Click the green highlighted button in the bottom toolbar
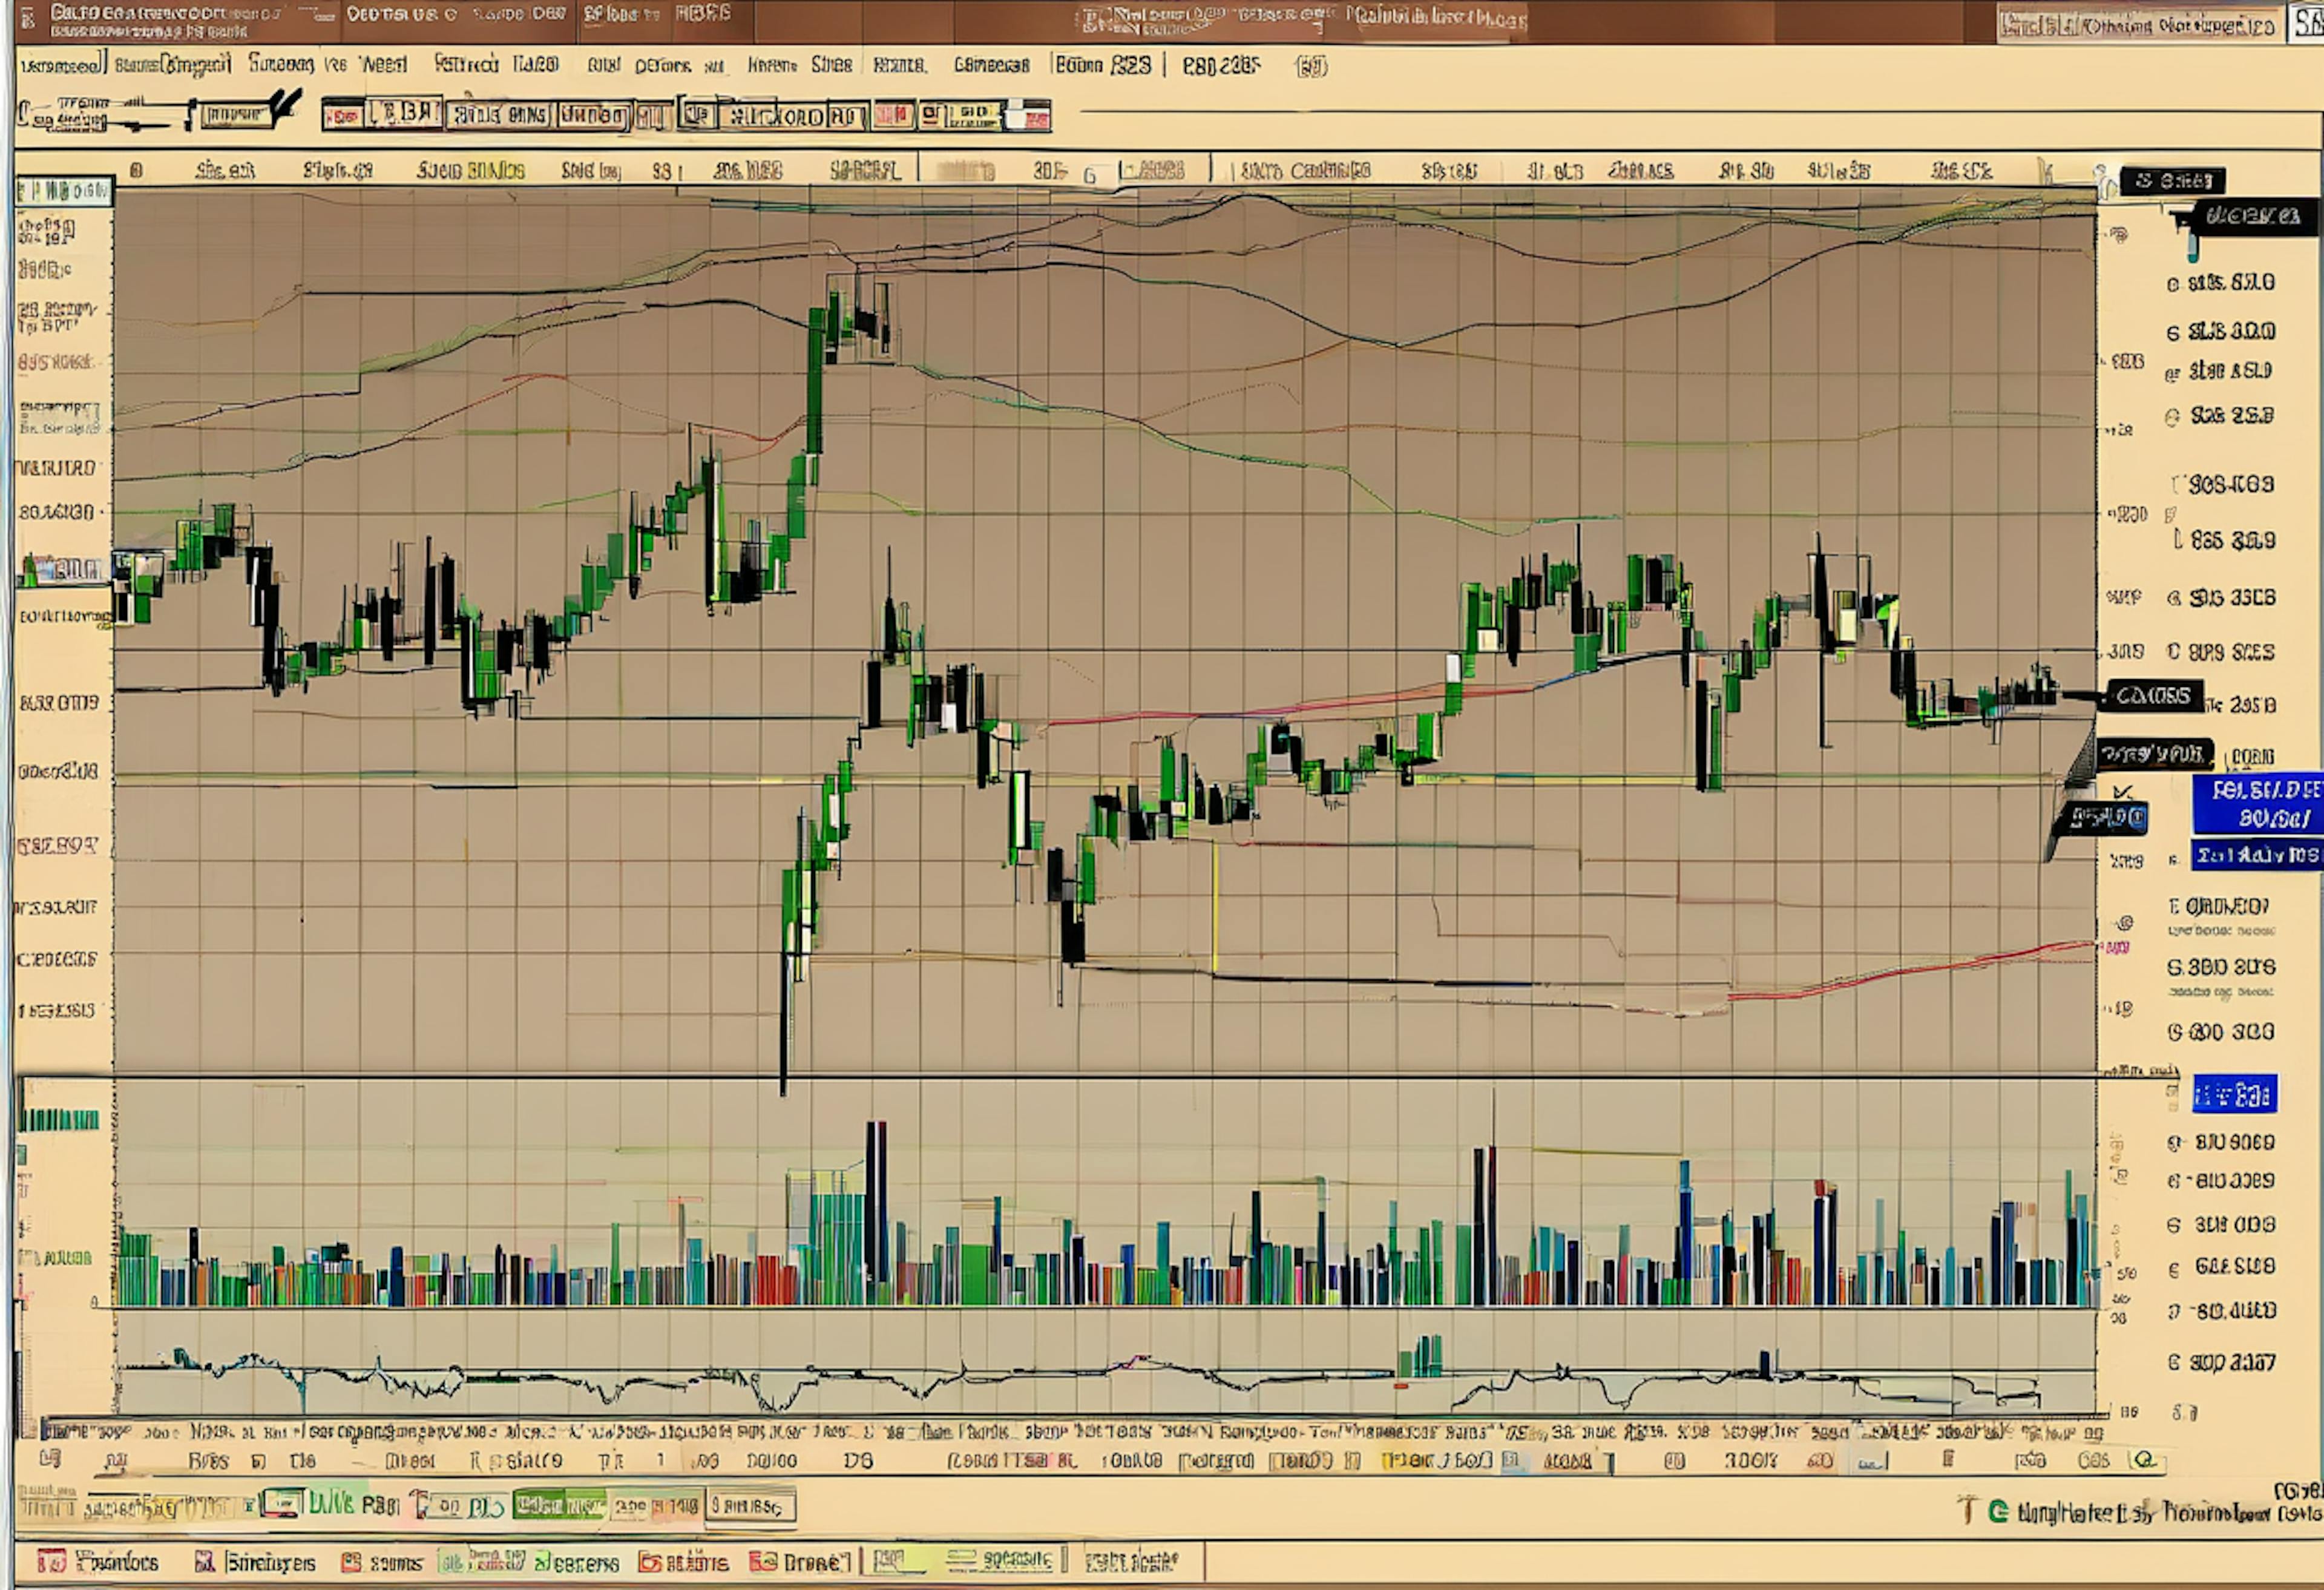2324x1590 pixels. (x=559, y=1505)
